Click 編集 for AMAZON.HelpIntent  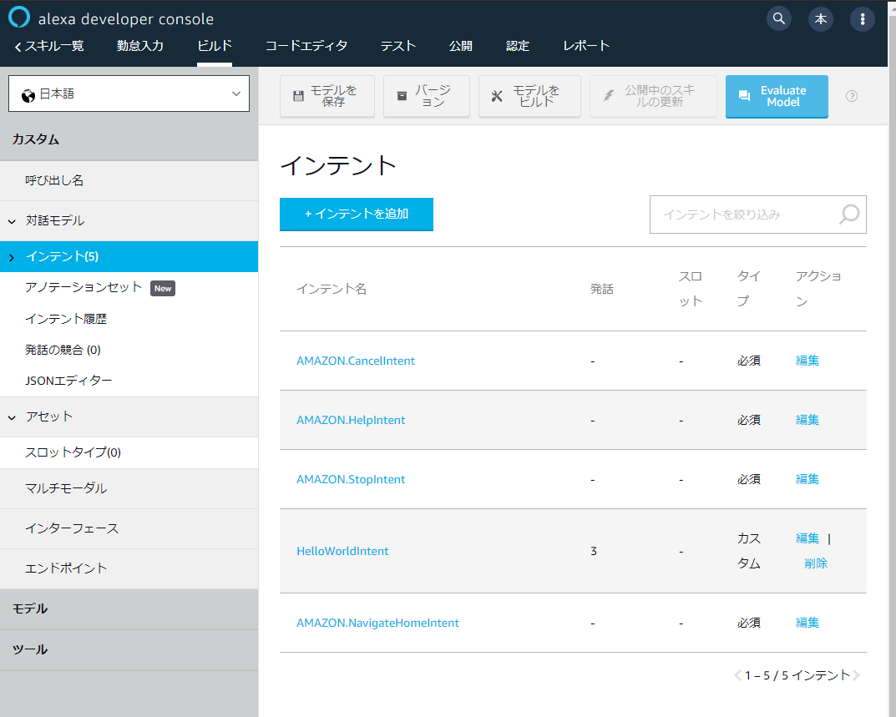tap(807, 421)
